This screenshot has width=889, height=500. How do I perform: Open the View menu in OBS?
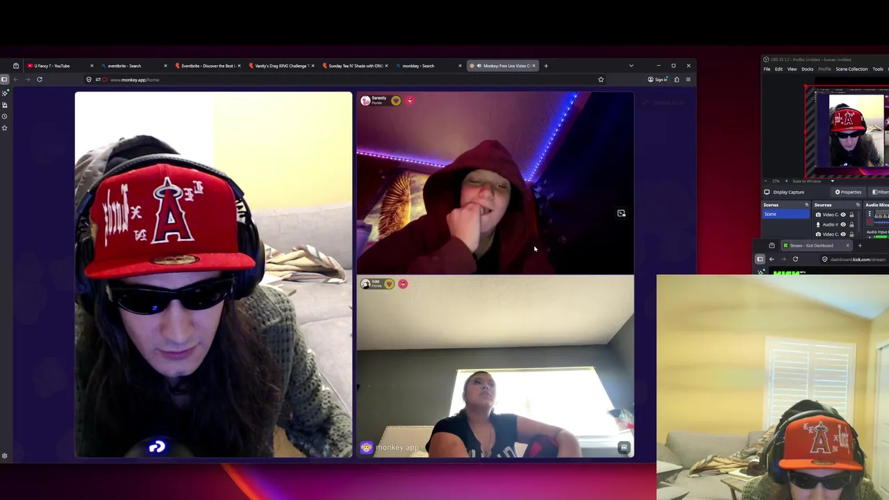[x=792, y=69]
